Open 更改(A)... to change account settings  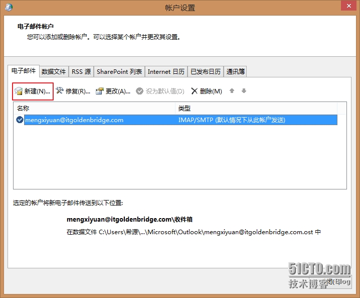pyautogui.click(x=113, y=91)
